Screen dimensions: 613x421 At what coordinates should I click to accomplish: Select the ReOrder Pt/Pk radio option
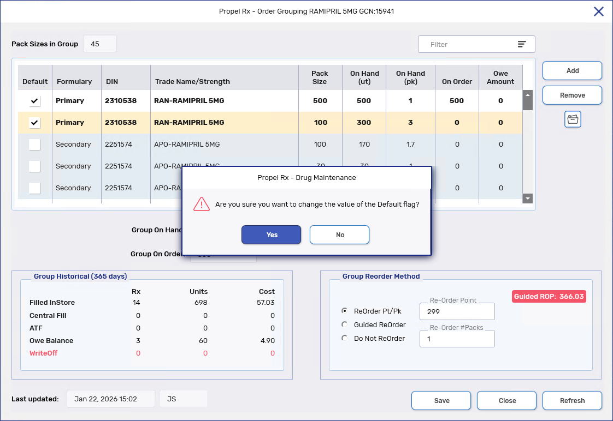[344, 311]
